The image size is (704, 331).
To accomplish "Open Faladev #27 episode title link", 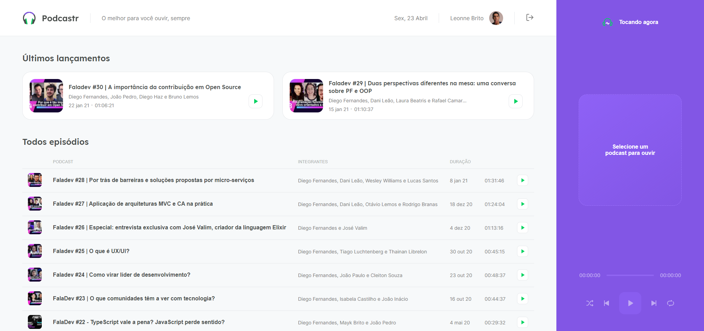I will pyautogui.click(x=133, y=204).
